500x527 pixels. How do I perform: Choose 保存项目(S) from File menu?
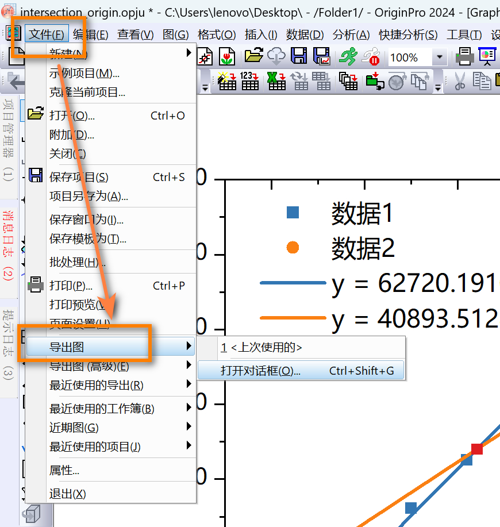pos(79,177)
